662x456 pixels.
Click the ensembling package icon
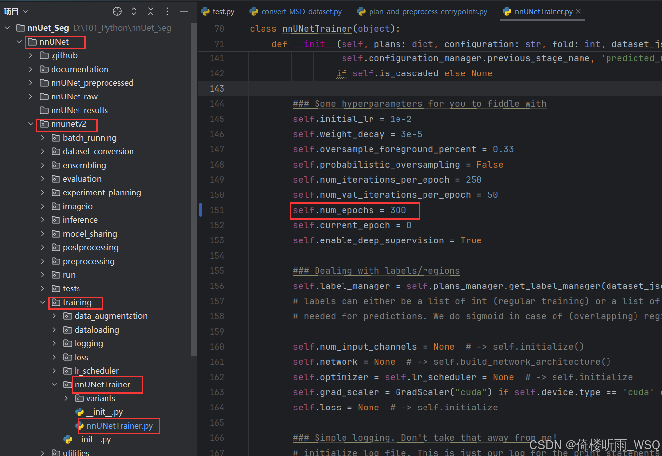[x=56, y=165]
